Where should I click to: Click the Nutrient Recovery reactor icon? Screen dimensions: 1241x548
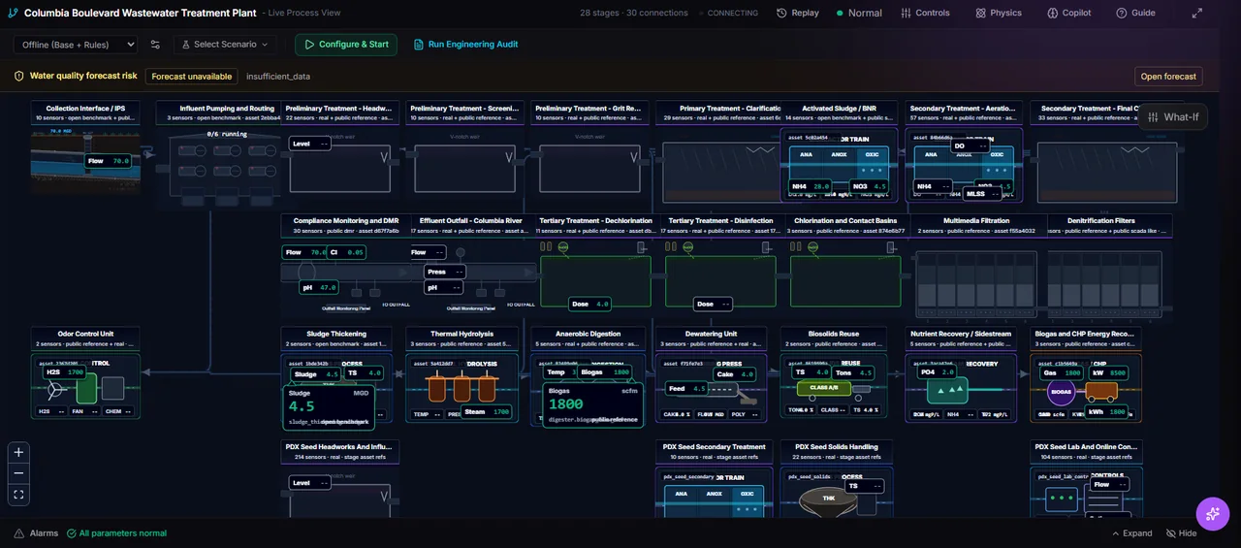coord(947,392)
